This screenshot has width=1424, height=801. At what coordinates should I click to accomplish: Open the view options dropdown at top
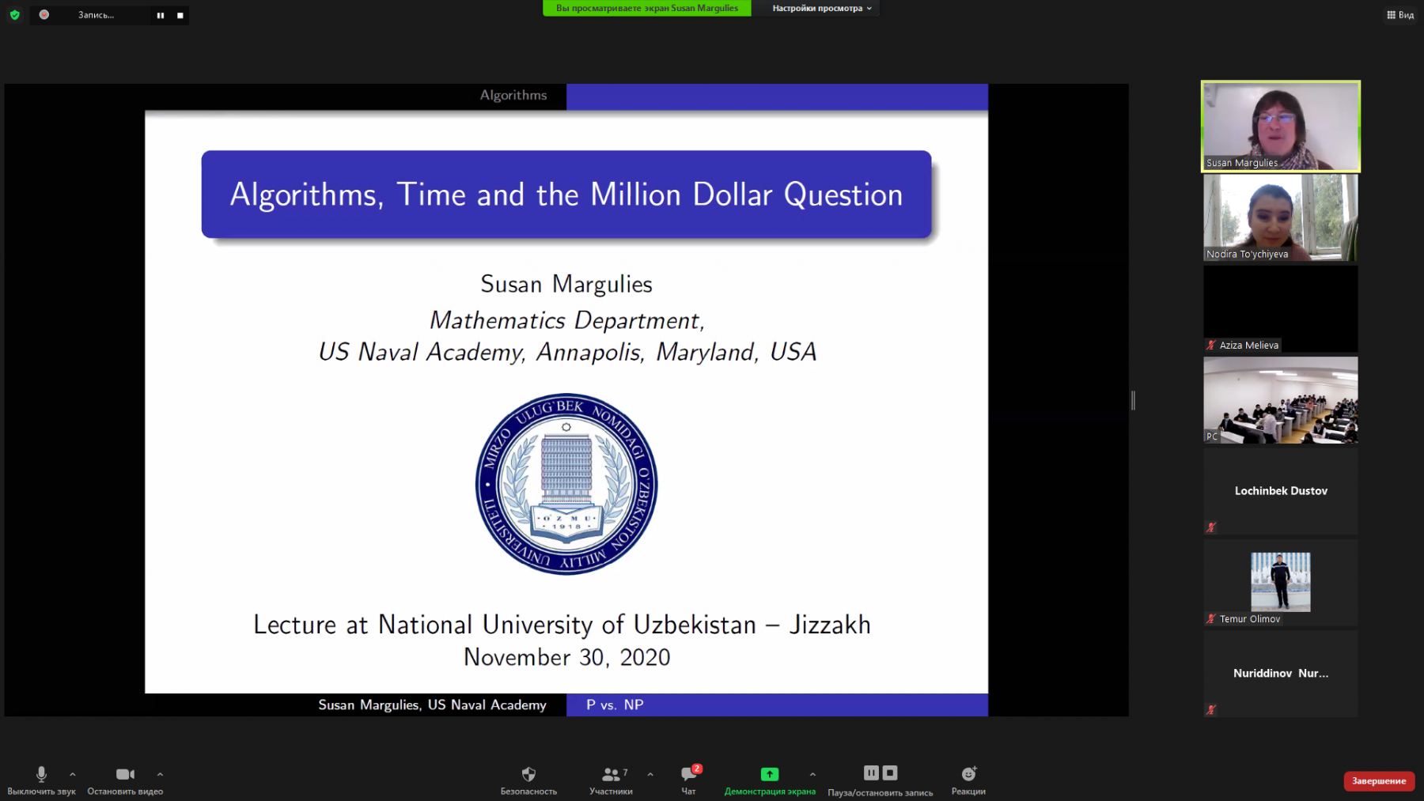pos(821,9)
